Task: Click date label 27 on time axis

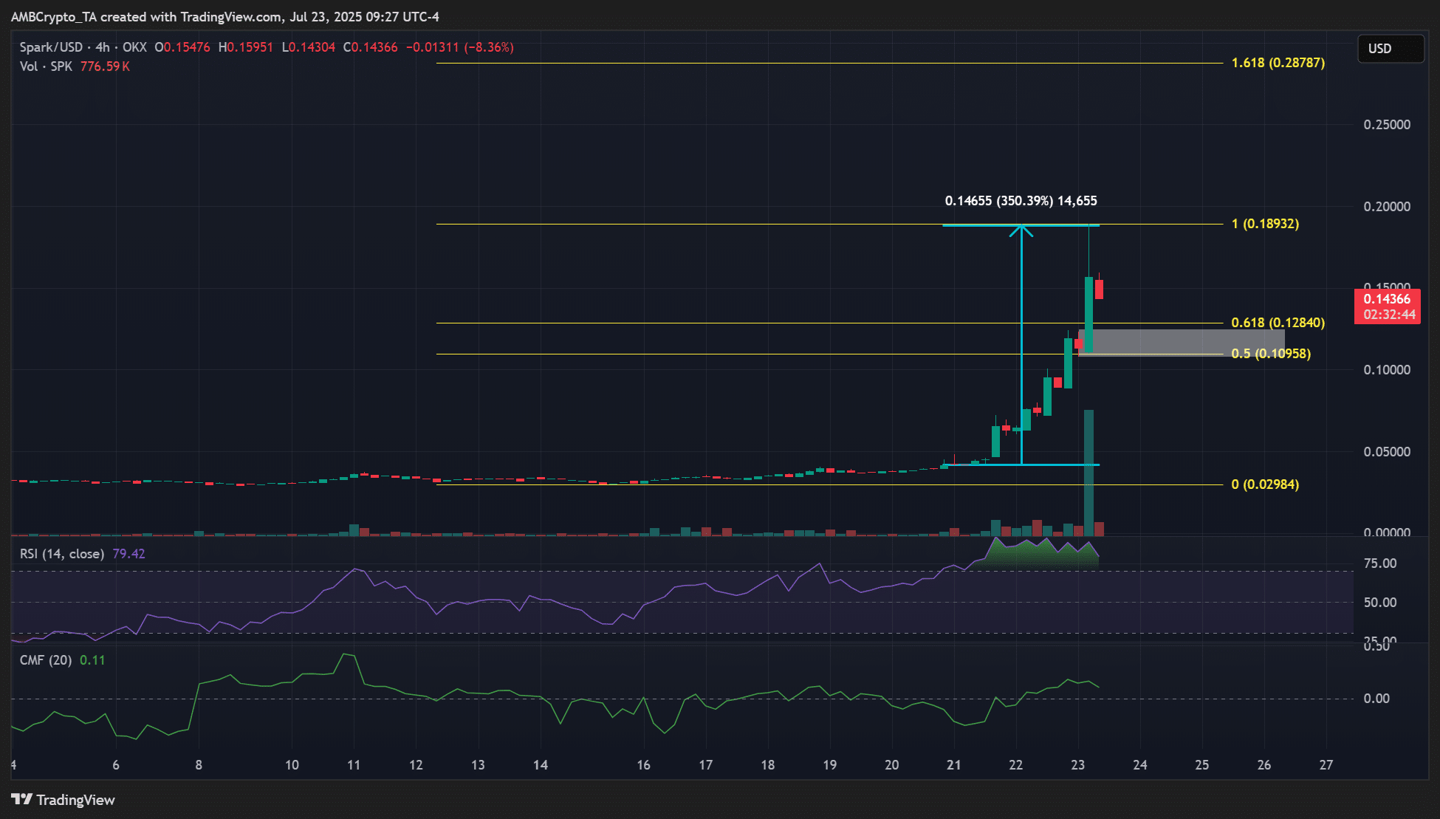Action: click(x=1326, y=765)
